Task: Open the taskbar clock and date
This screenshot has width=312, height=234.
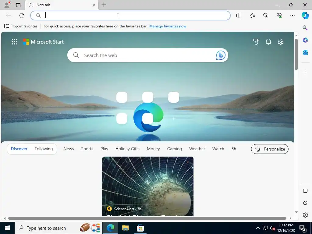Action: point(286,228)
